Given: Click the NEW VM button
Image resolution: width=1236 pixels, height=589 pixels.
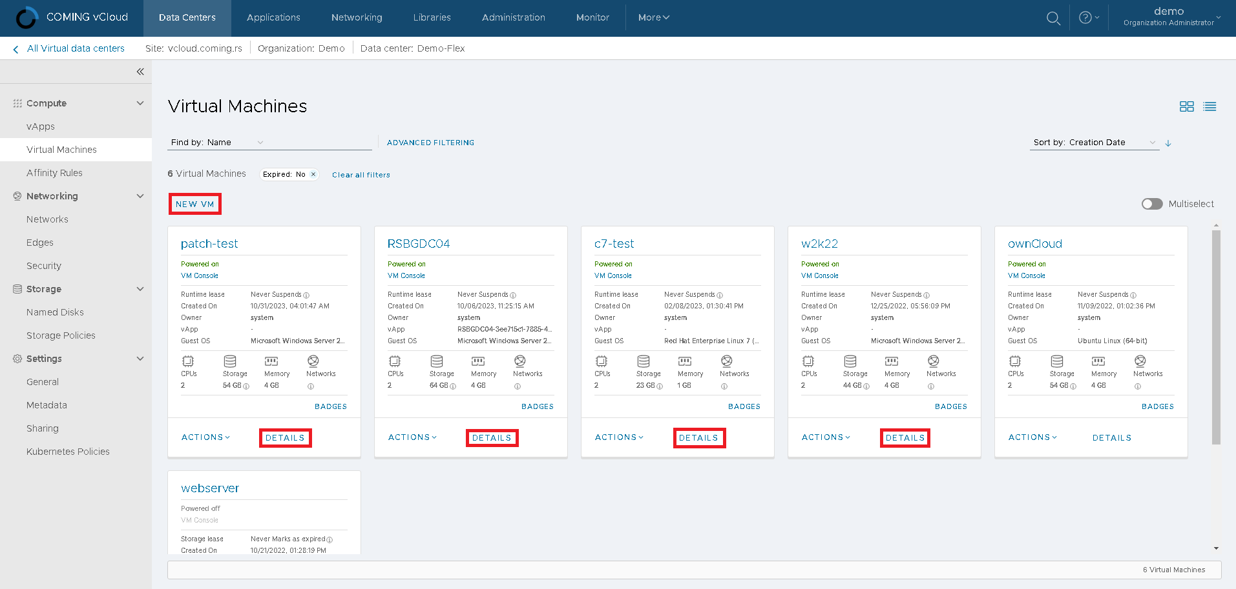Looking at the screenshot, I should point(194,203).
